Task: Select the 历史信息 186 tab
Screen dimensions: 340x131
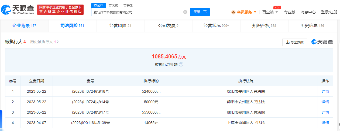Action: point(312,26)
